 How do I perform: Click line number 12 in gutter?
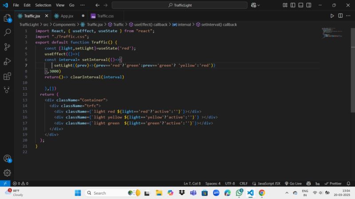tap(25, 94)
